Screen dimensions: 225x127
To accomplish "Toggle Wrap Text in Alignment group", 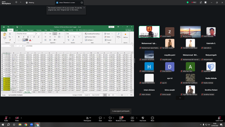I will coord(59,34).
